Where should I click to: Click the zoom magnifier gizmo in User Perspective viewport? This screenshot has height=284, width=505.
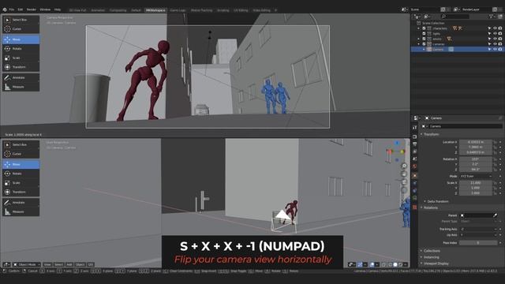[404, 166]
